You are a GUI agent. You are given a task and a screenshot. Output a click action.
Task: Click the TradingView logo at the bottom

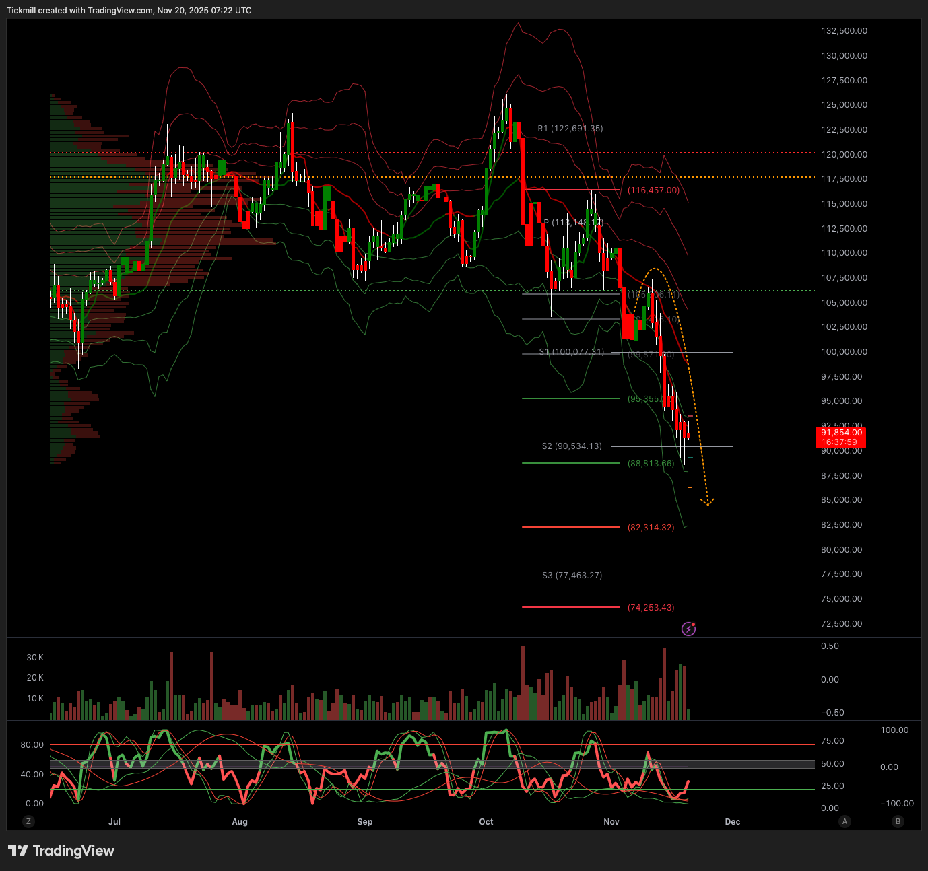[x=61, y=851]
